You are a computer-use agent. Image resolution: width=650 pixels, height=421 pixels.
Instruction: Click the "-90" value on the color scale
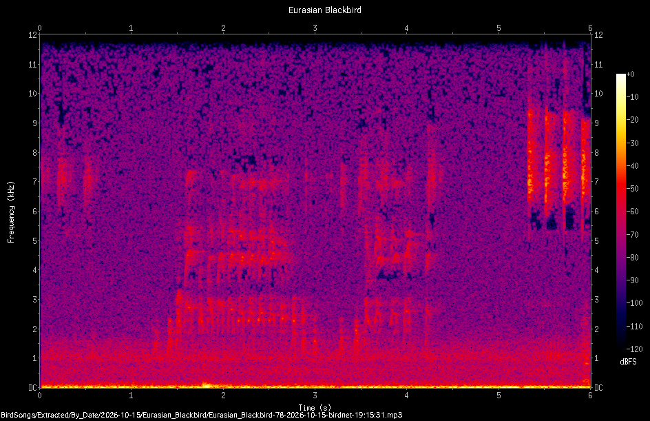click(633, 280)
